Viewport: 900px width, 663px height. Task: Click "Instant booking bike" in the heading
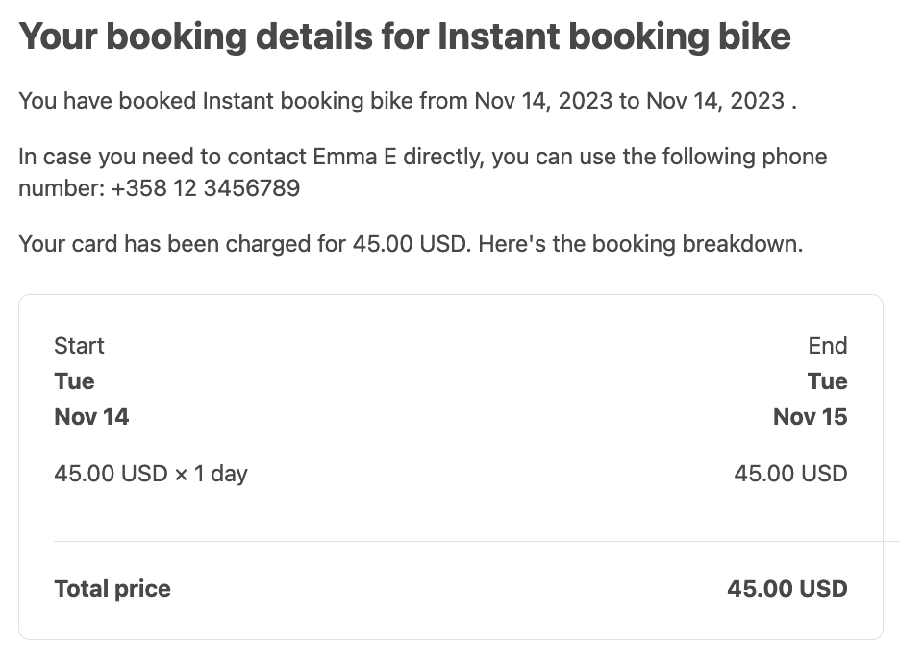613,37
